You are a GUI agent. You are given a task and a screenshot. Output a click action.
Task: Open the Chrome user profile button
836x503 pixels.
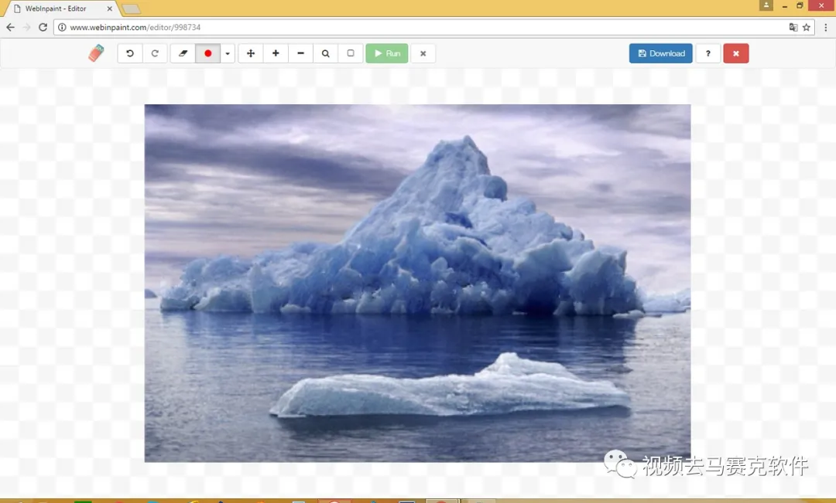[x=766, y=5]
